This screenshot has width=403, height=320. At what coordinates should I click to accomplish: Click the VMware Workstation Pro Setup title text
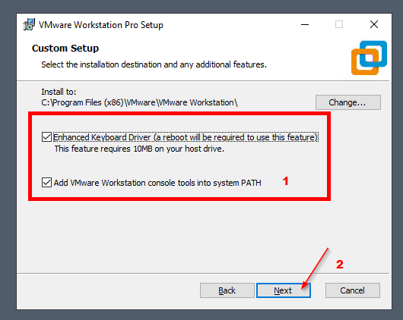pyautogui.click(x=101, y=25)
